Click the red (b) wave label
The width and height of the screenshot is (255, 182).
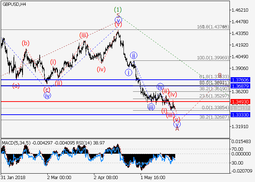tap(25, 43)
